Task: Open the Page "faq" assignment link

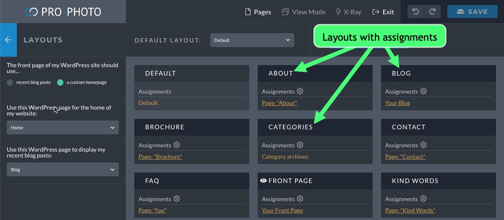Action: [152, 210]
